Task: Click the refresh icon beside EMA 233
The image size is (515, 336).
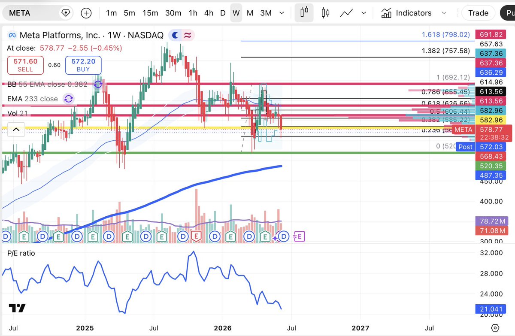Action: pos(68,99)
